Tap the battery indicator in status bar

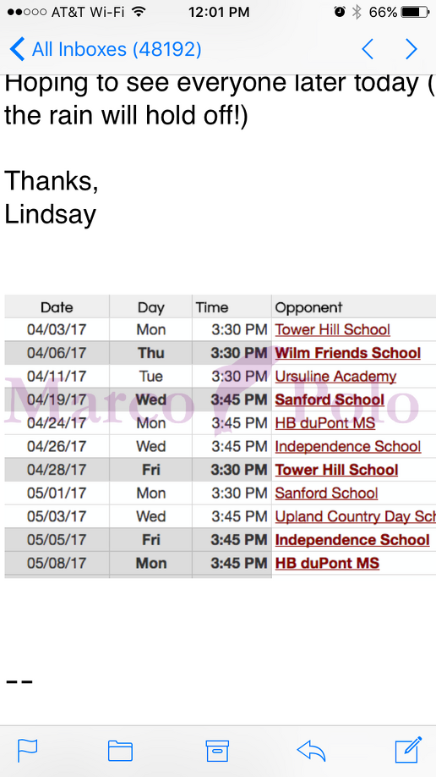tap(415, 12)
